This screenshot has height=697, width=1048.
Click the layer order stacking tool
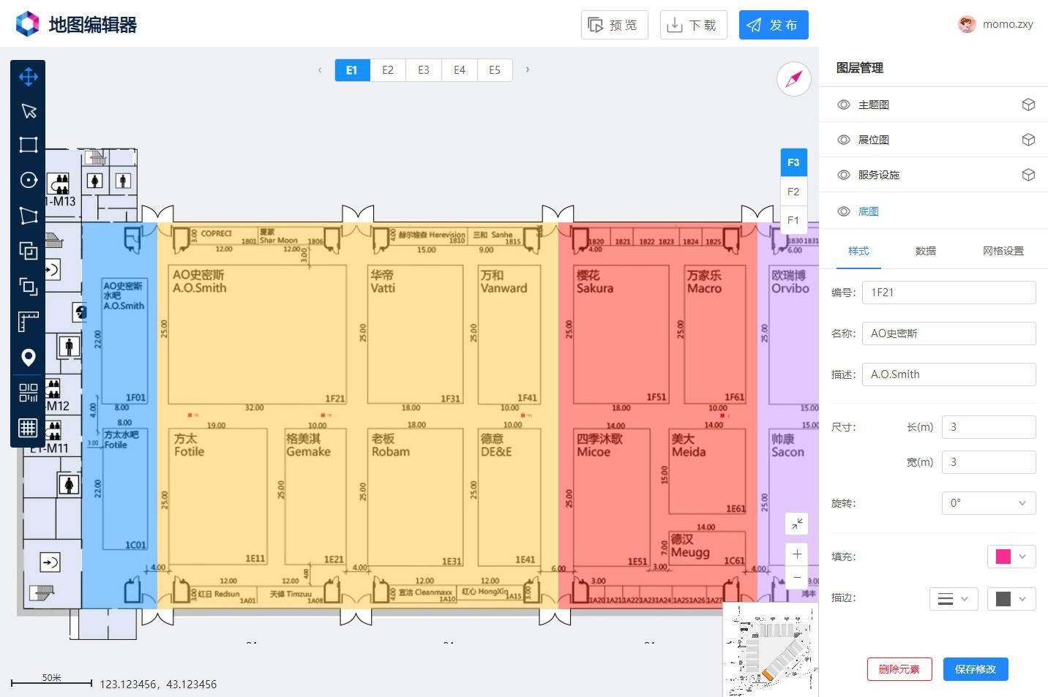click(x=29, y=286)
